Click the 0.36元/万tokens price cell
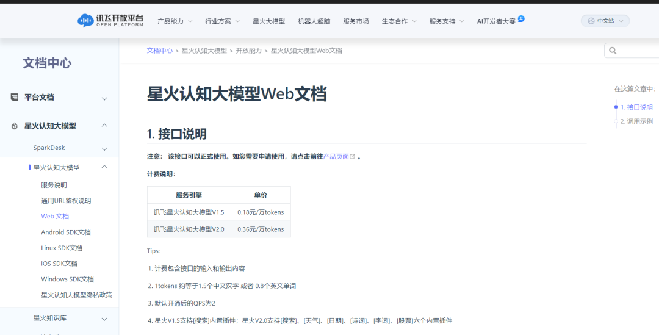The width and height of the screenshot is (659, 335). [x=261, y=229]
